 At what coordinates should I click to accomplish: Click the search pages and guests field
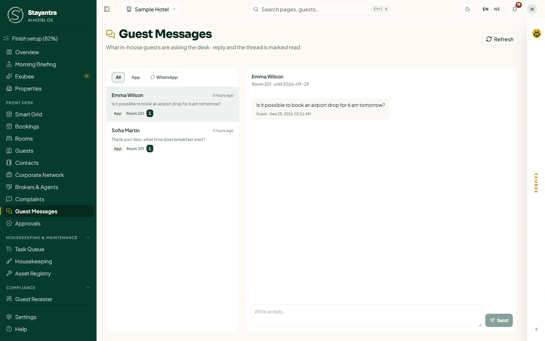[x=321, y=9]
